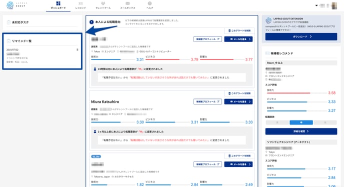Click the 3.58 technical score bar in recommendations
The width and height of the screenshot is (344, 187).
click(x=297, y=93)
